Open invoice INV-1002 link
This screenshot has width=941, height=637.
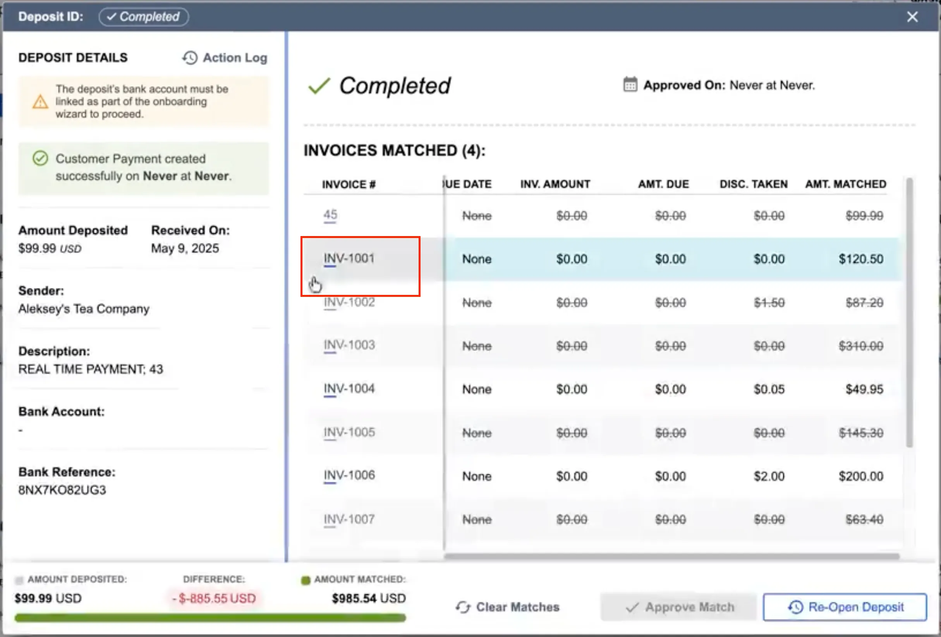click(349, 302)
